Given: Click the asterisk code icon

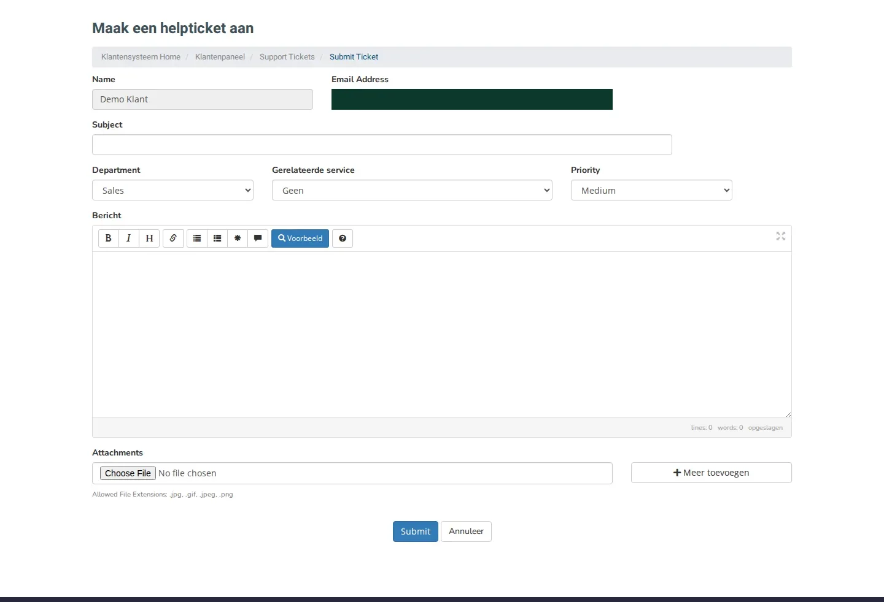Looking at the screenshot, I should (238, 238).
